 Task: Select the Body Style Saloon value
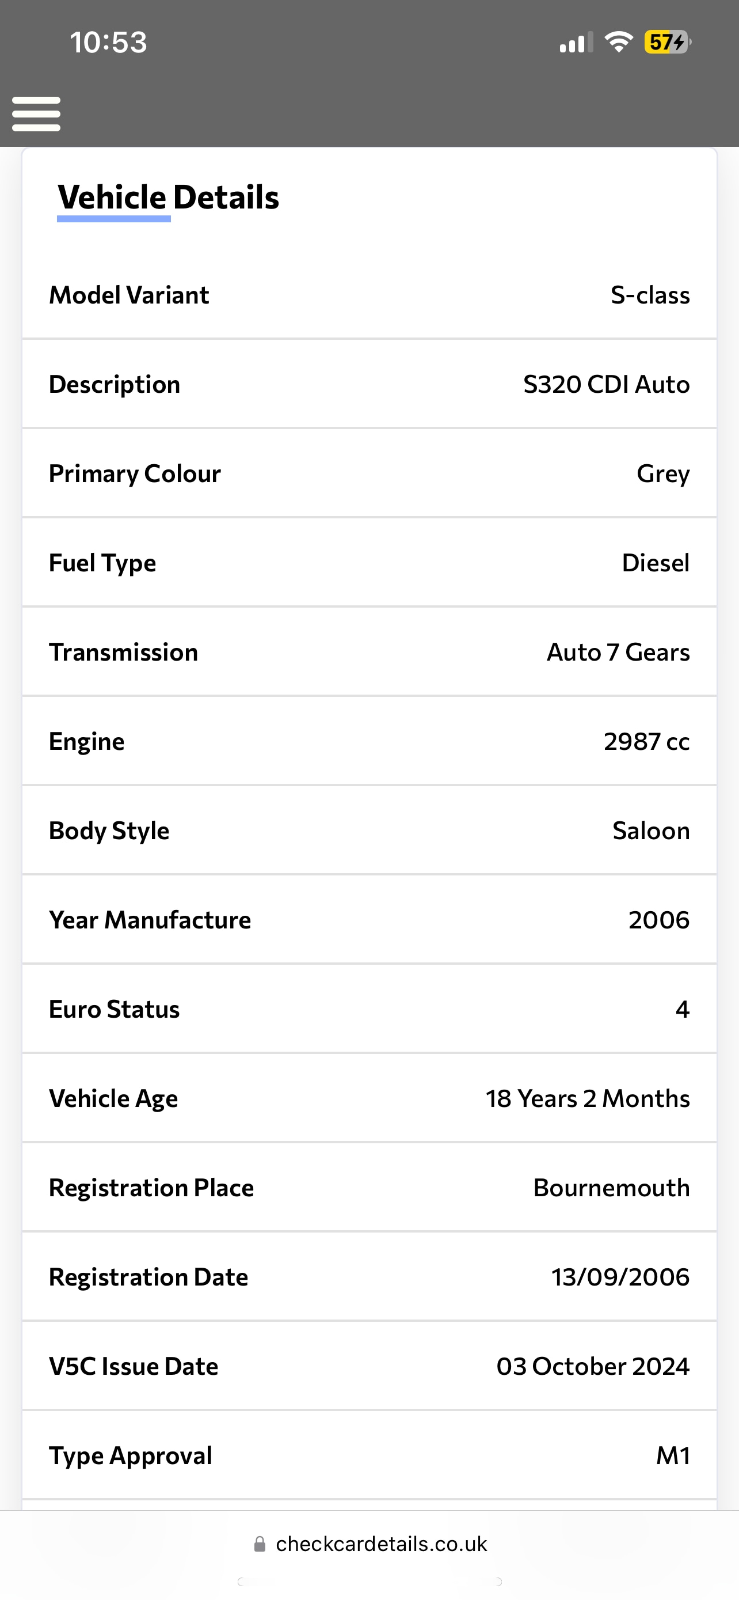tap(650, 831)
